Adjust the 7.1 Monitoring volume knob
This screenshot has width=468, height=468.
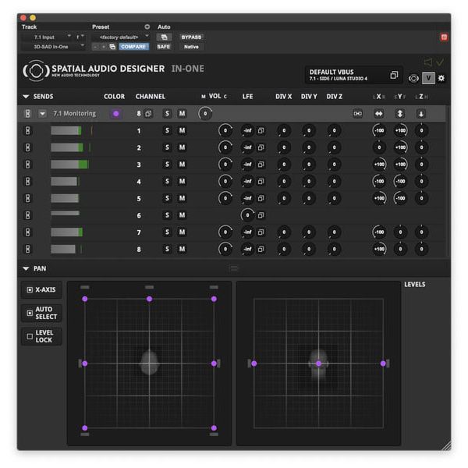tap(205, 113)
